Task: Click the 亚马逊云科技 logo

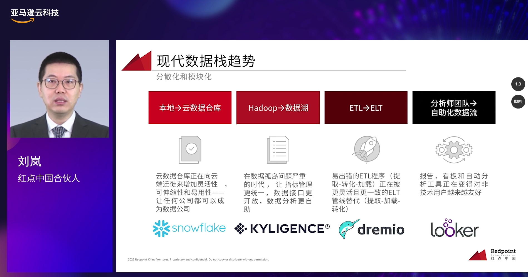Action: (x=34, y=16)
